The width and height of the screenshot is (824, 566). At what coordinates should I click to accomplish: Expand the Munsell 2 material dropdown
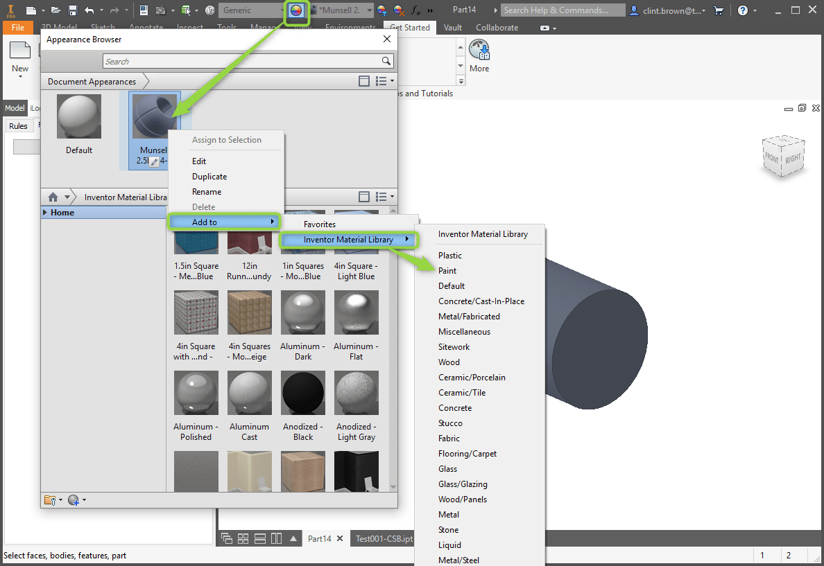click(x=368, y=10)
